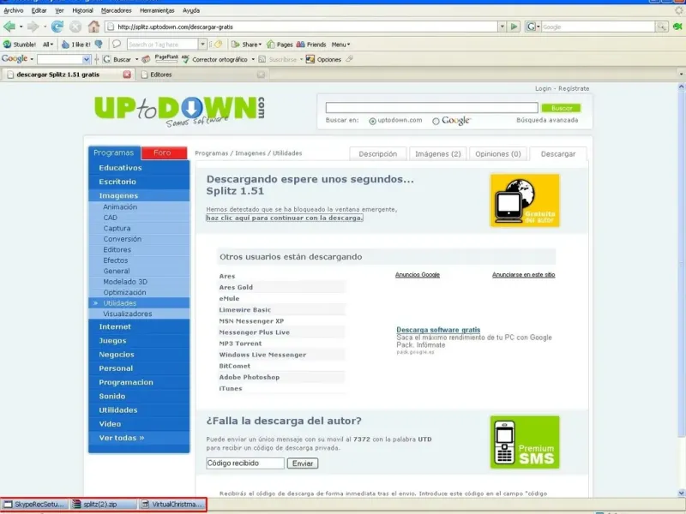Click the PageRank indicator
Screen dimensions: 686x514
coord(166,58)
